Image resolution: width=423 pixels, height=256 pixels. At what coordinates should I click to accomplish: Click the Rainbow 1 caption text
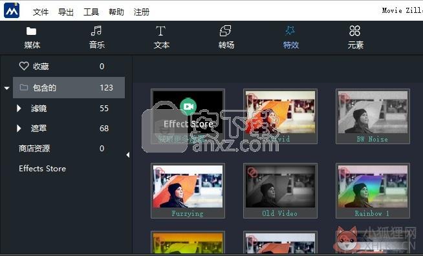tap(372, 213)
